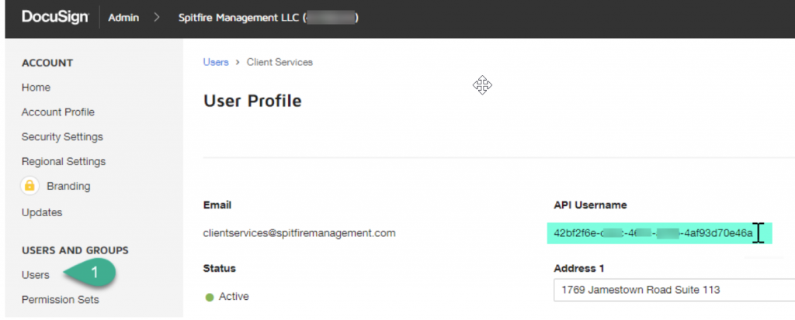
Task: Open Permission Sets
Action: click(61, 300)
